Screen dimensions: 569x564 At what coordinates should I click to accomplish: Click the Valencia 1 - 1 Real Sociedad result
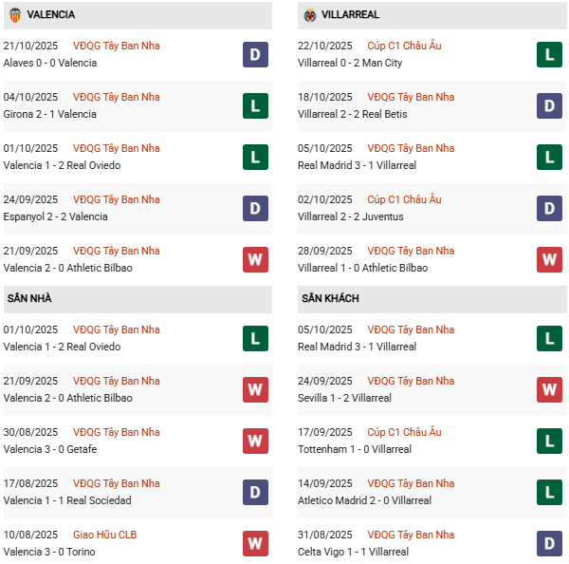[67, 500]
